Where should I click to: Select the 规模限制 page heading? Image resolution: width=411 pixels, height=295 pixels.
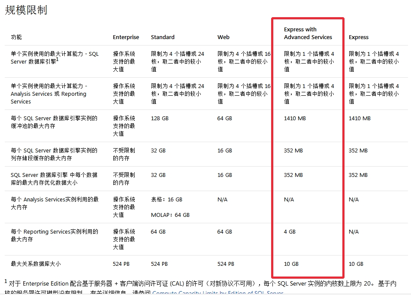[x=26, y=10]
